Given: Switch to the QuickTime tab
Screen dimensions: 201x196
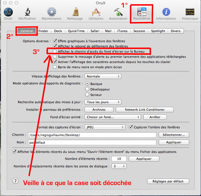Looking at the screenshot, I should click(76, 31).
